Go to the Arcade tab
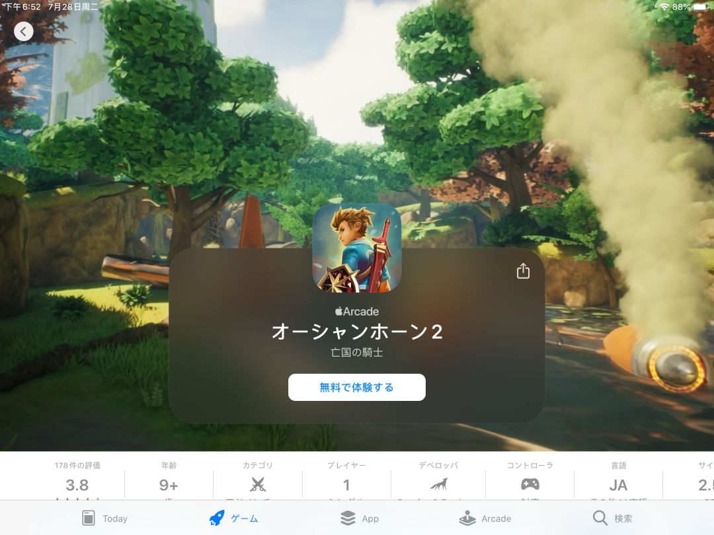Image resolution: width=714 pixels, height=535 pixels. coord(485,518)
